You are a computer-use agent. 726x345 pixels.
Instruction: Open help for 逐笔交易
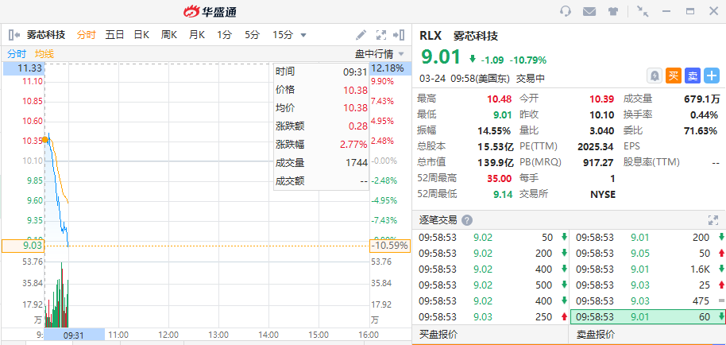(467, 220)
